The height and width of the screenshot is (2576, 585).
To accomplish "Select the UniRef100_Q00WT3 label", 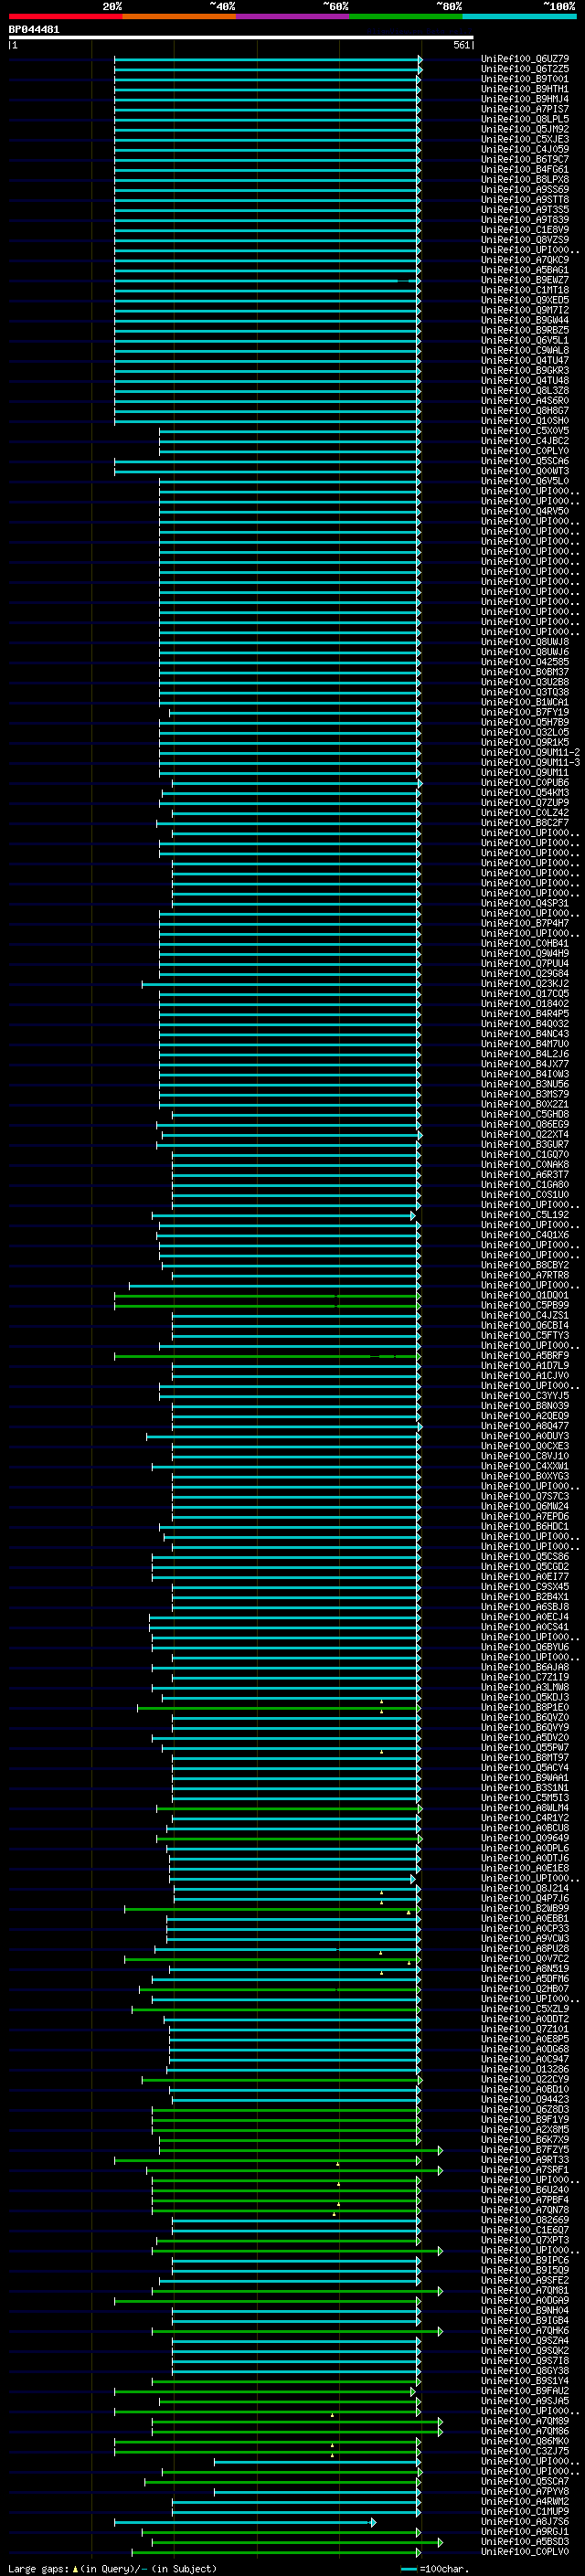I will coord(525,471).
